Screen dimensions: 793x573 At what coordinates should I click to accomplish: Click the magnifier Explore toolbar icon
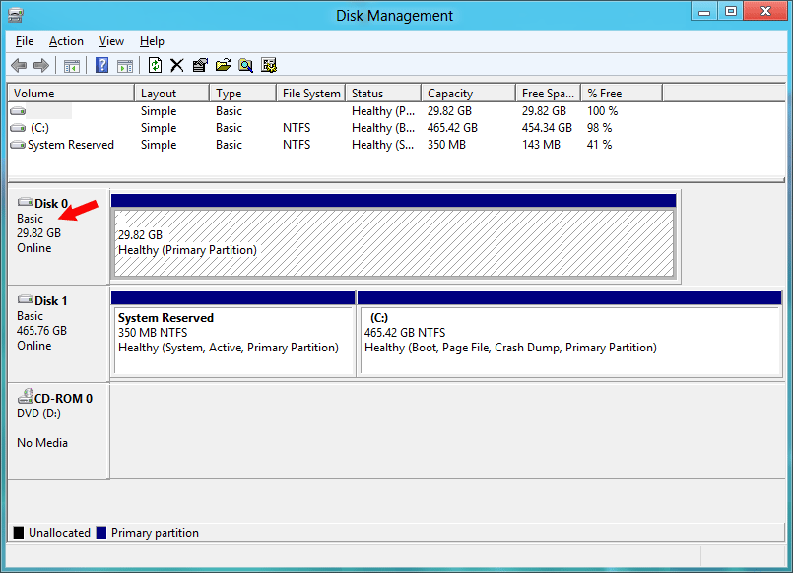245,66
